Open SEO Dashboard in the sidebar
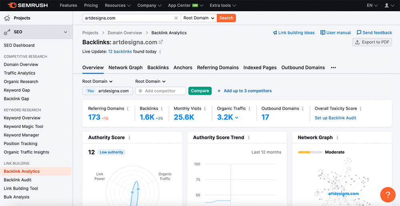This screenshot has height=206, width=400. pyautogui.click(x=19, y=45)
